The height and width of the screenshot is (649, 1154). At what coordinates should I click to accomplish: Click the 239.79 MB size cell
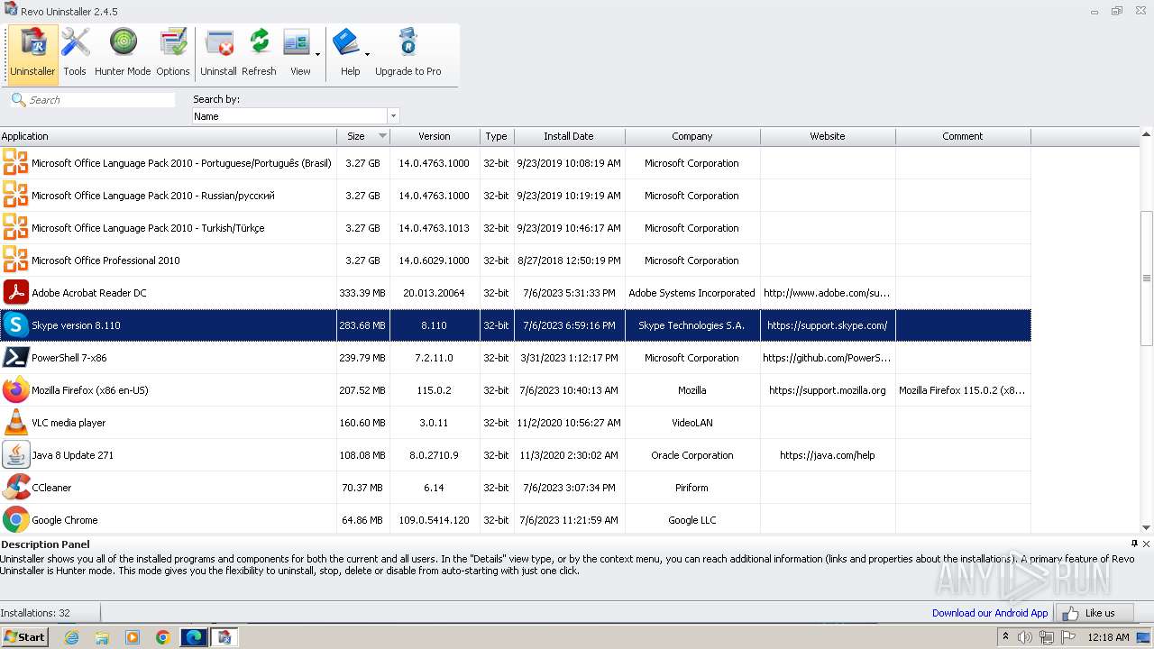362,358
